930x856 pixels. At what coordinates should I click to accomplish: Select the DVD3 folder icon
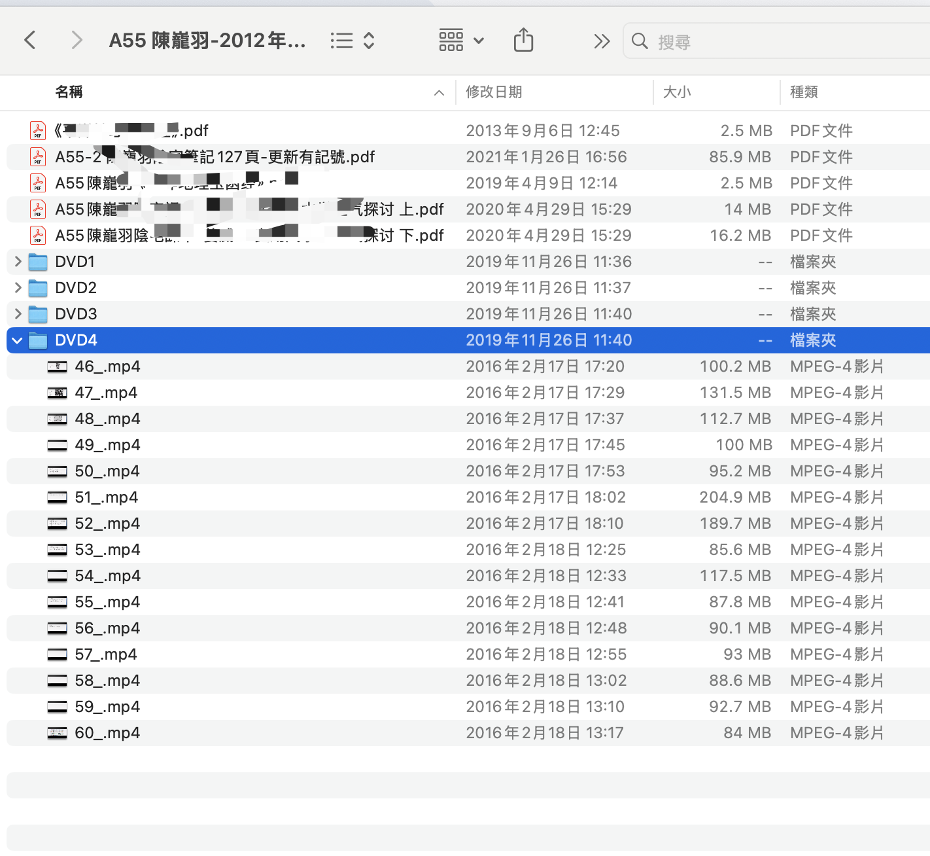[x=38, y=315]
